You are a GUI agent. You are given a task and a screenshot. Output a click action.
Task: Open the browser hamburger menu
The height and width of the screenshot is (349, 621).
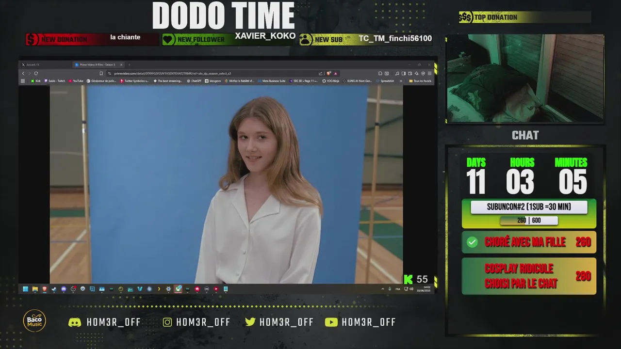[x=429, y=73]
